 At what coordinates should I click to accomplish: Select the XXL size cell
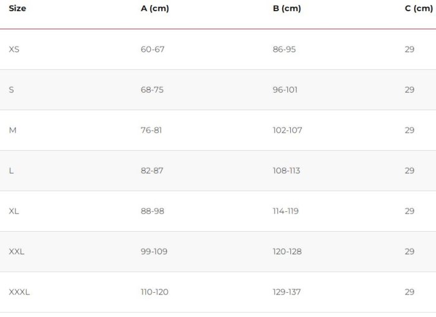point(17,252)
